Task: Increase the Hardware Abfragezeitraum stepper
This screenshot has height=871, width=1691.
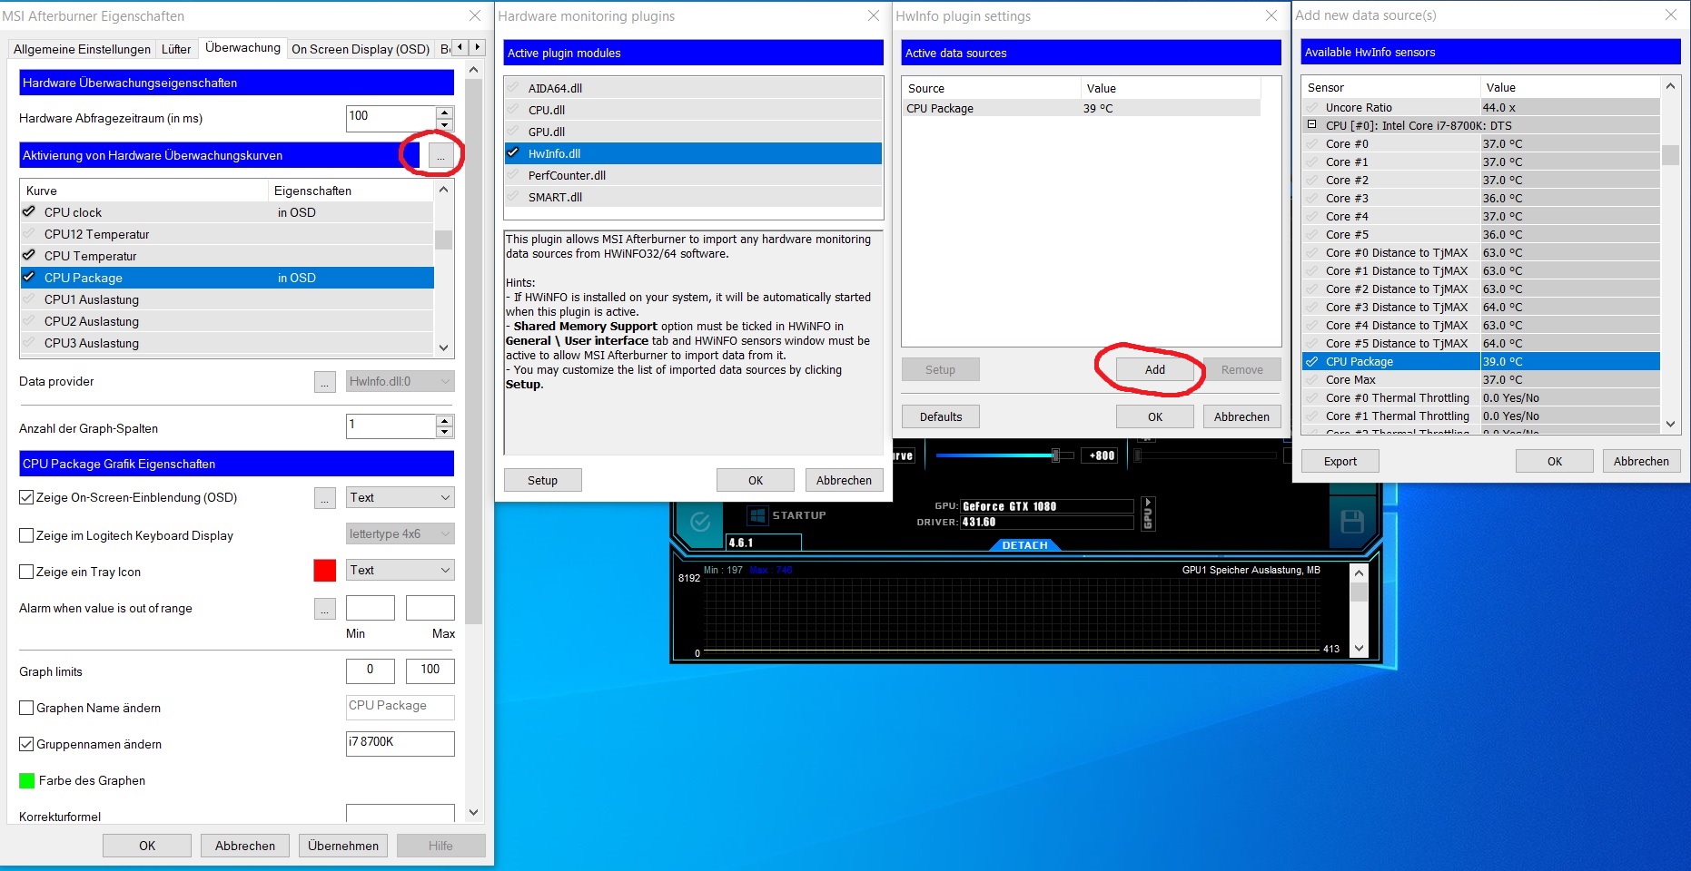Action: click(x=444, y=113)
